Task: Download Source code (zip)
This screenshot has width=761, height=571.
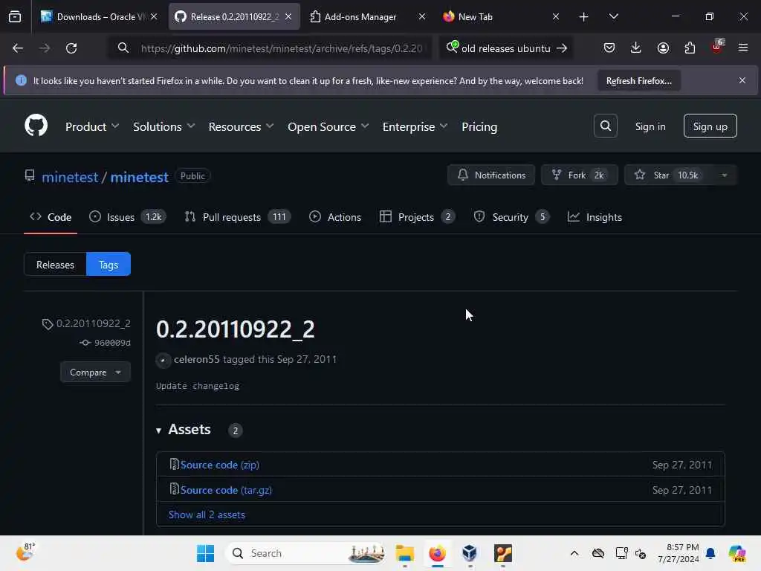Action: (x=219, y=465)
